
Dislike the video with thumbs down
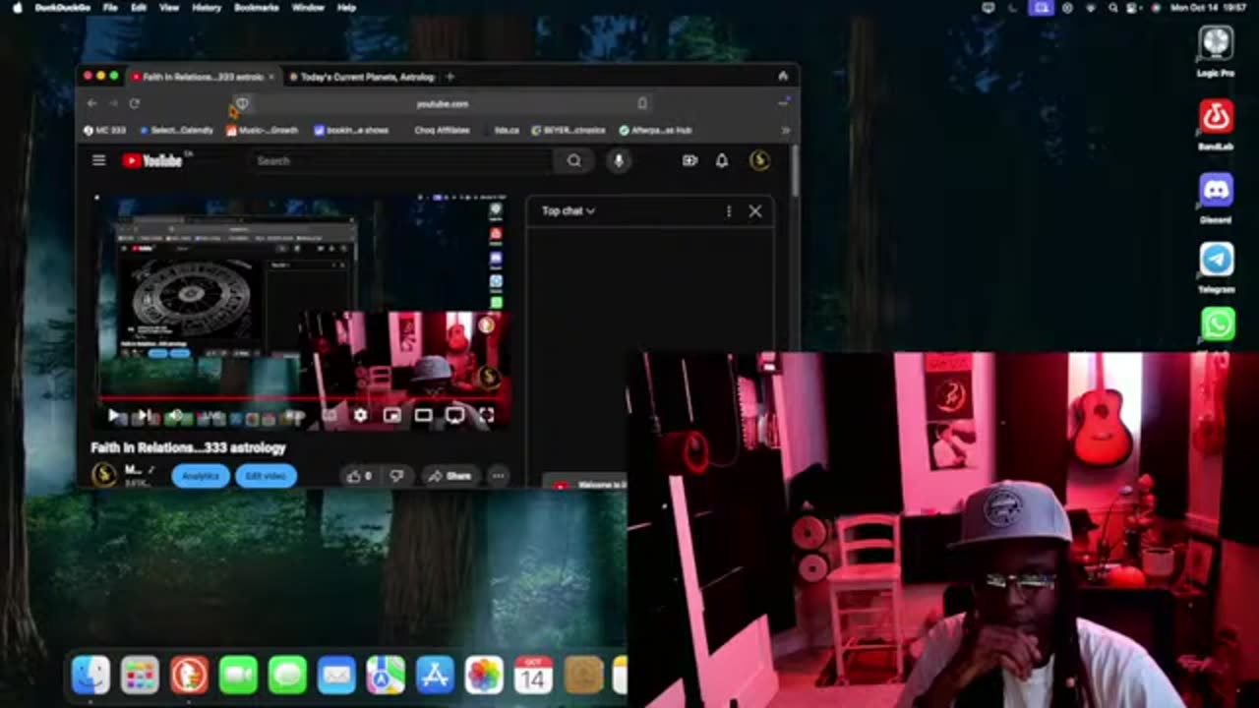point(397,476)
